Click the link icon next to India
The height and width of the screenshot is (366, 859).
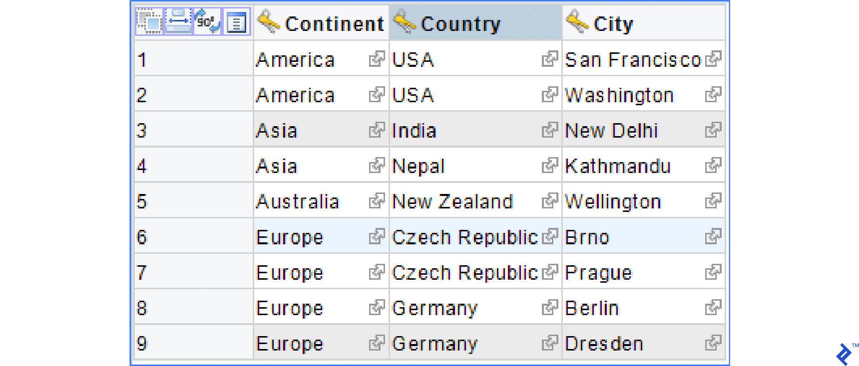(x=550, y=130)
